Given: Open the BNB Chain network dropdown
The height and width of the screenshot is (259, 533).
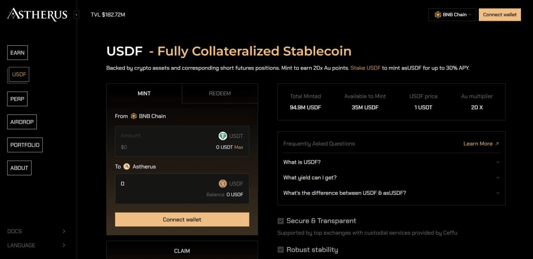Looking at the screenshot, I should click(452, 15).
